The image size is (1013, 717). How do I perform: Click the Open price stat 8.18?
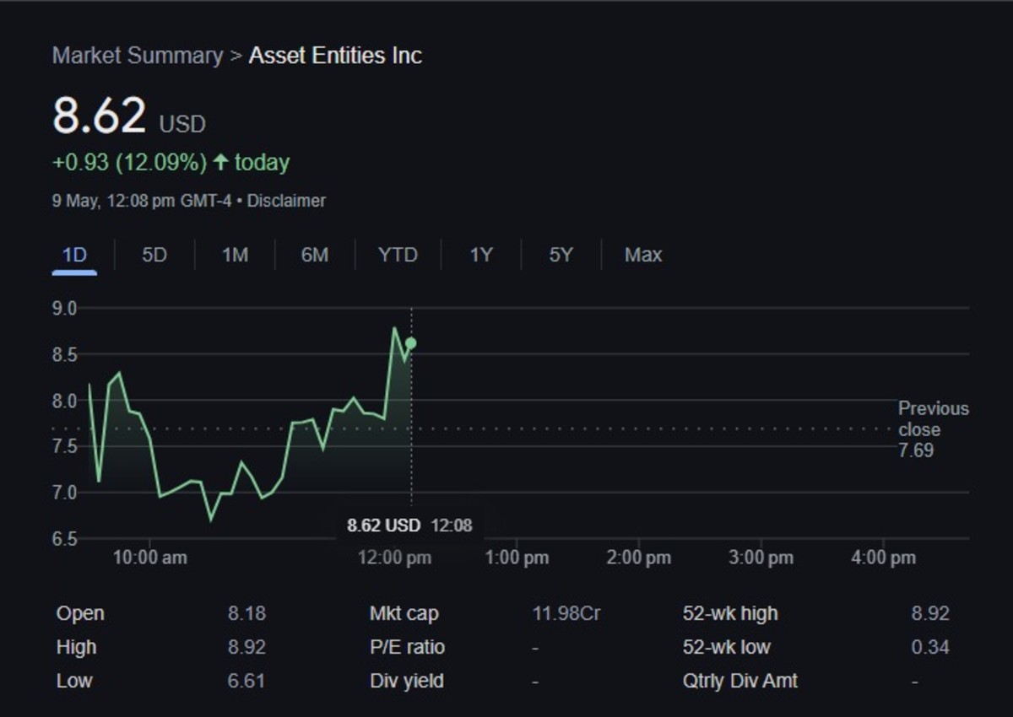pyautogui.click(x=249, y=613)
